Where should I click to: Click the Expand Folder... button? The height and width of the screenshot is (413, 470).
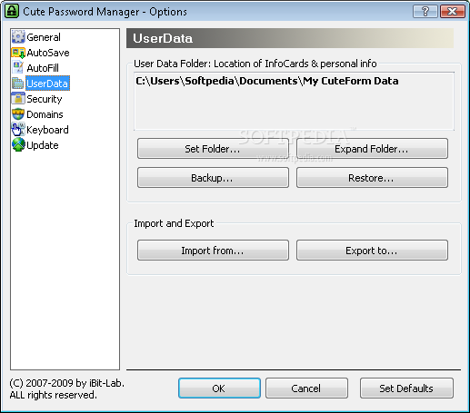point(372,149)
